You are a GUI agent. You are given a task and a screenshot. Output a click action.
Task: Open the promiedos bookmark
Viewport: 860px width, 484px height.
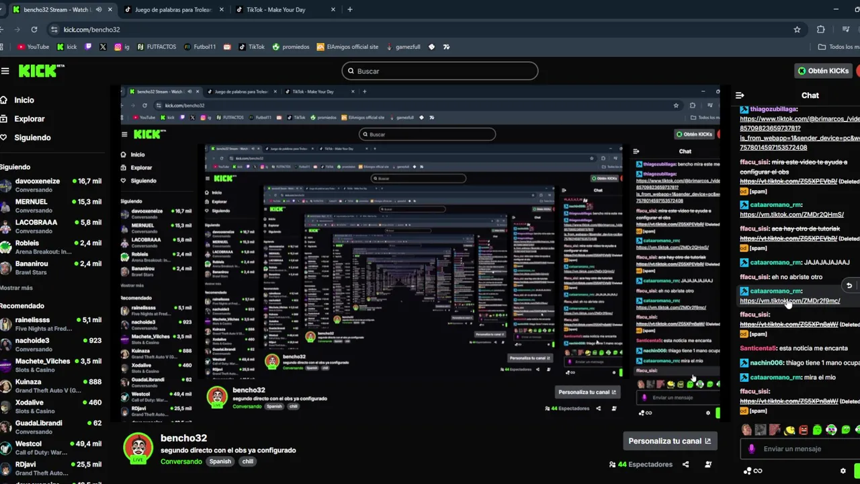click(291, 47)
